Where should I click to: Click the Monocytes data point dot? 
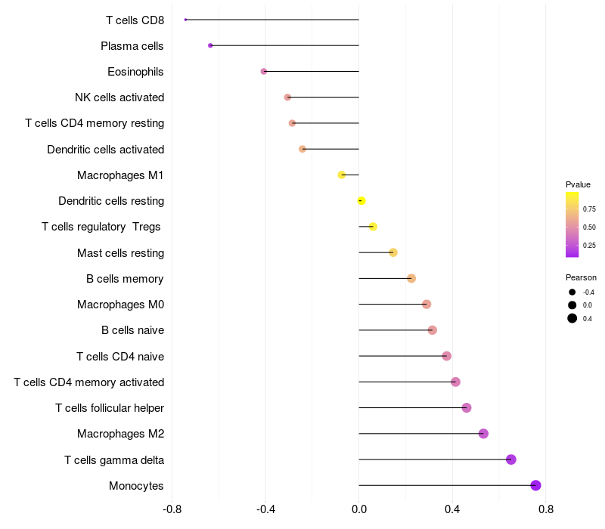tap(535, 485)
